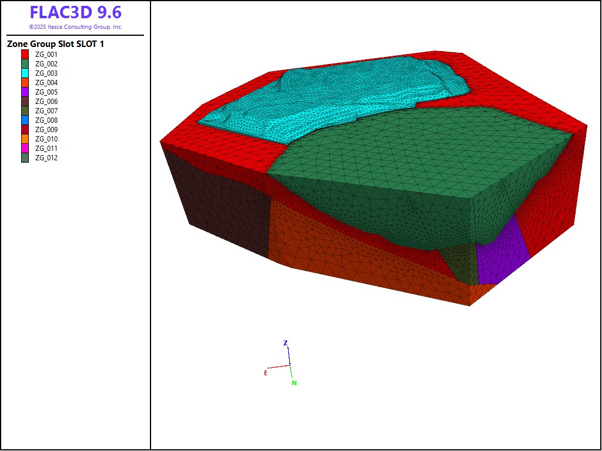Click the green N axis label
This screenshot has width=602, height=451.
point(295,383)
